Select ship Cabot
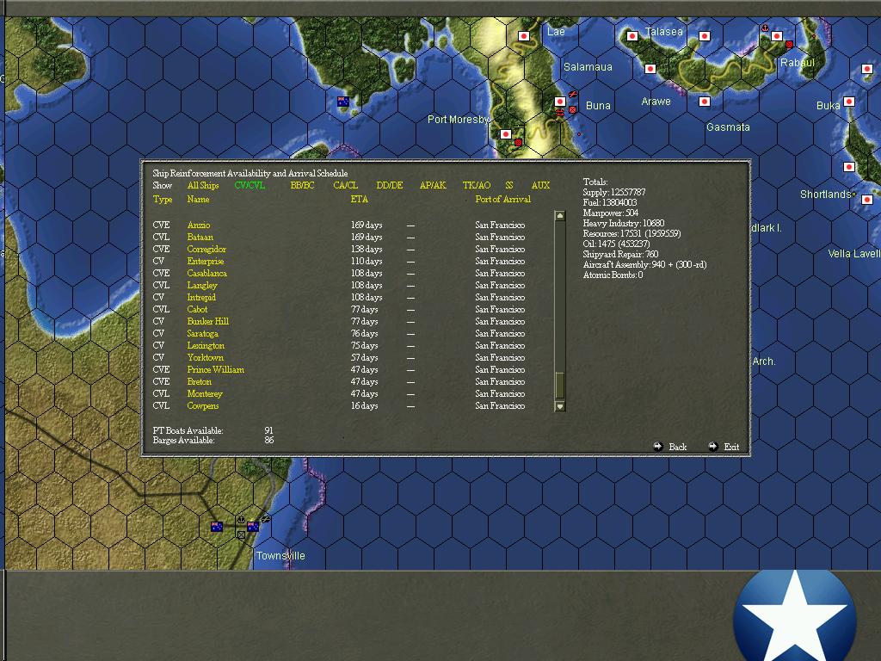The height and width of the screenshot is (661, 881). 197,310
